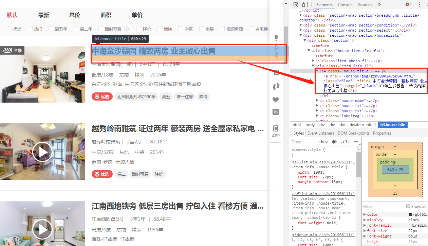Expand the section-condition div node
Image resolution: width=428 pixels, height=246 pixels.
pos(301,25)
